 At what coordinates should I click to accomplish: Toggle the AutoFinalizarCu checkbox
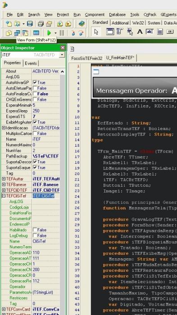point(35,94)
